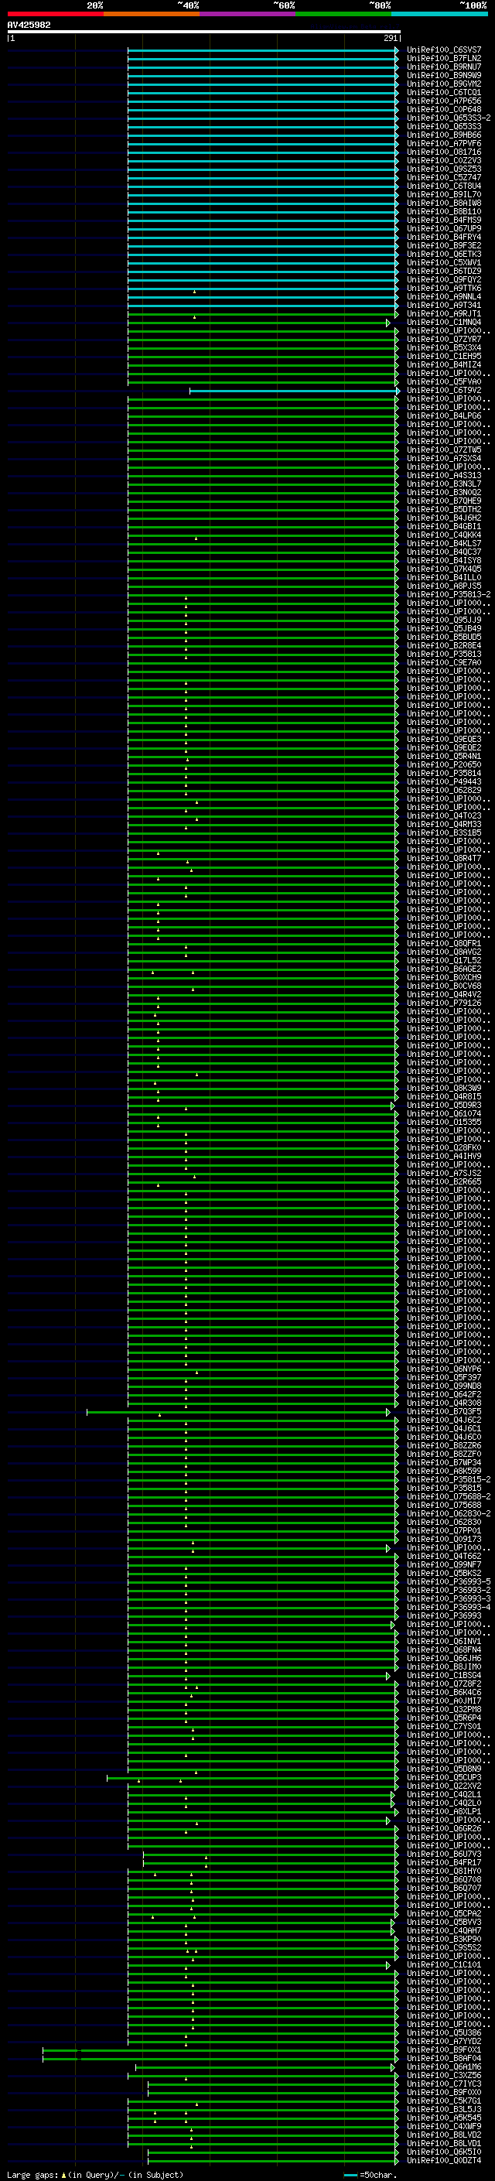Select UniRef100_C7YS01 label
Image resolution: width=495 pixels, height=2181 pixels.
tap(444, 1725)
